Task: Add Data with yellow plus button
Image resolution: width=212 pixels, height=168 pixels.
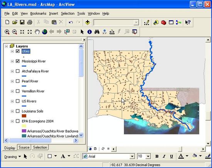Action: [x=87, y=22]
